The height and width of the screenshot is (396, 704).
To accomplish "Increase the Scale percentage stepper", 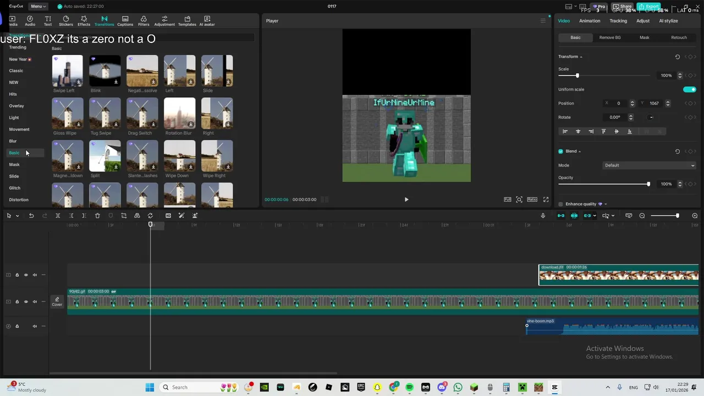I will pos(680,74).
